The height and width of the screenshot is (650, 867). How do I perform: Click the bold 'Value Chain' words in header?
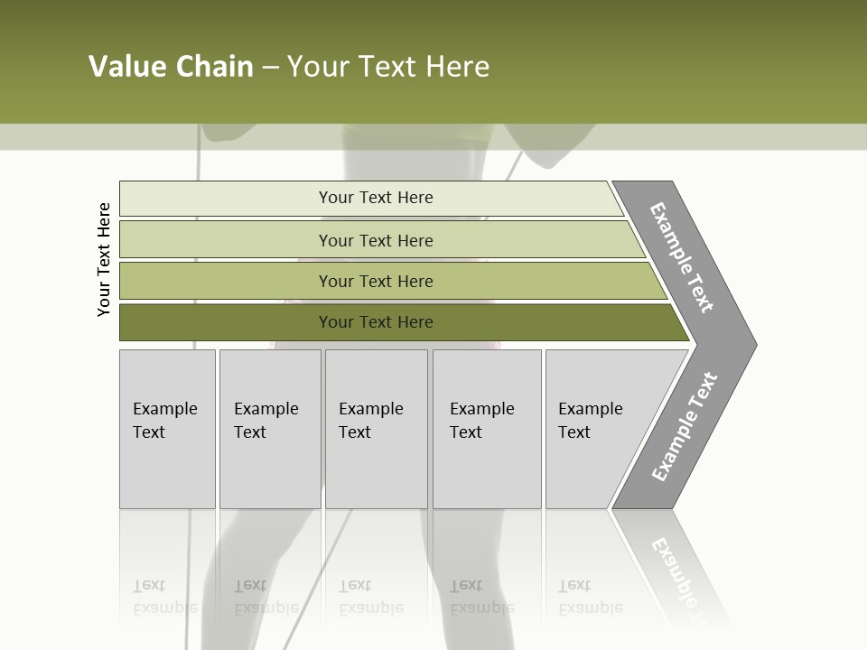point(171,66)
